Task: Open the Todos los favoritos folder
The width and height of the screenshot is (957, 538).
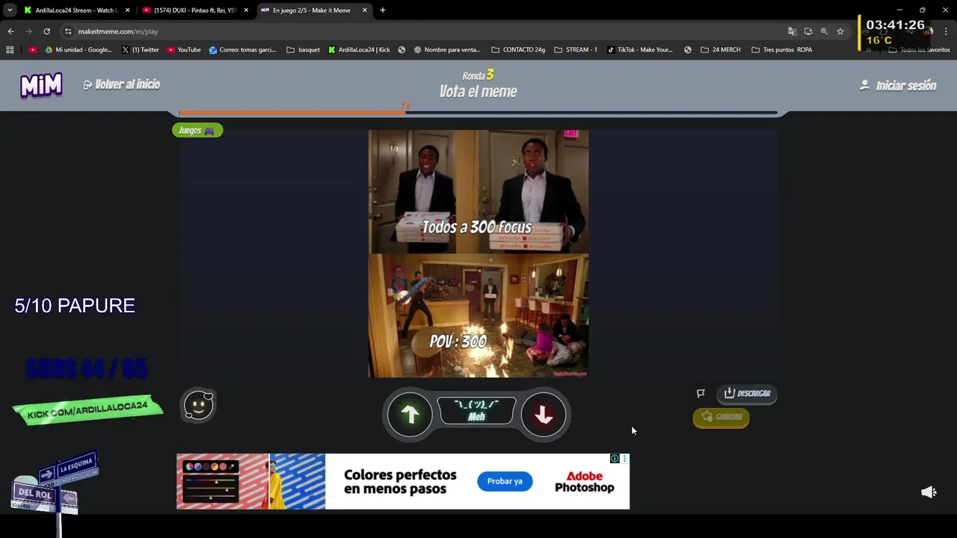Action: click(x=920, y=50)
